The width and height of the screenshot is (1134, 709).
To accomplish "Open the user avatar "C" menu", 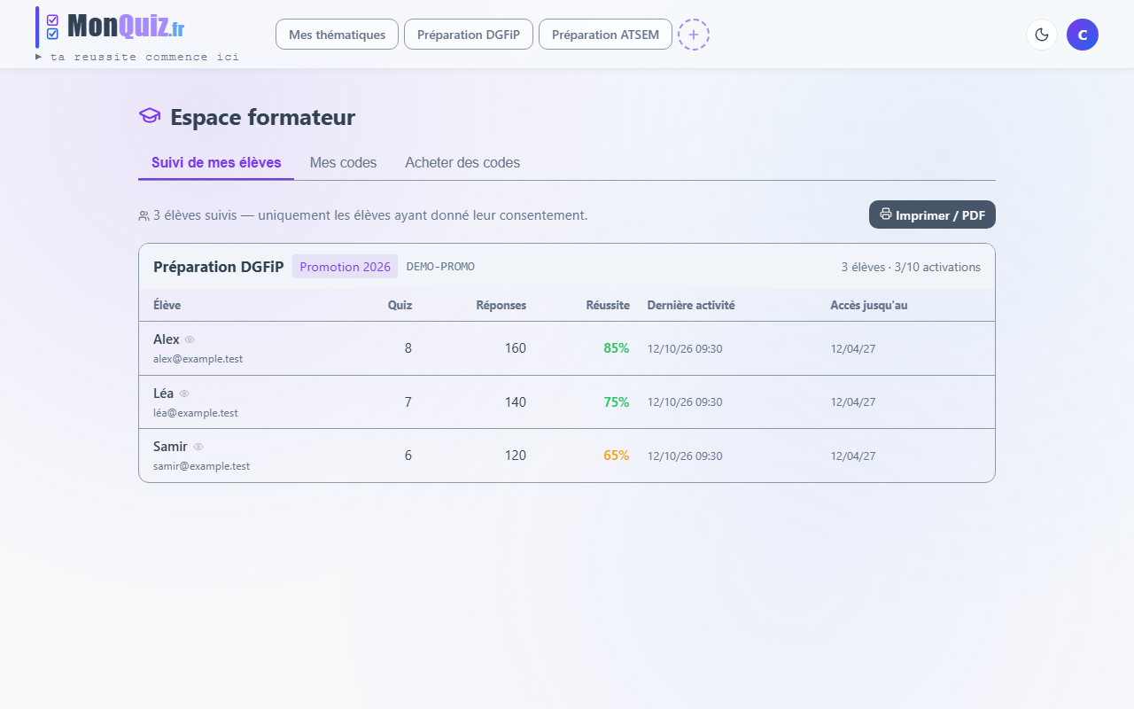I will (x=1083, y=35).
